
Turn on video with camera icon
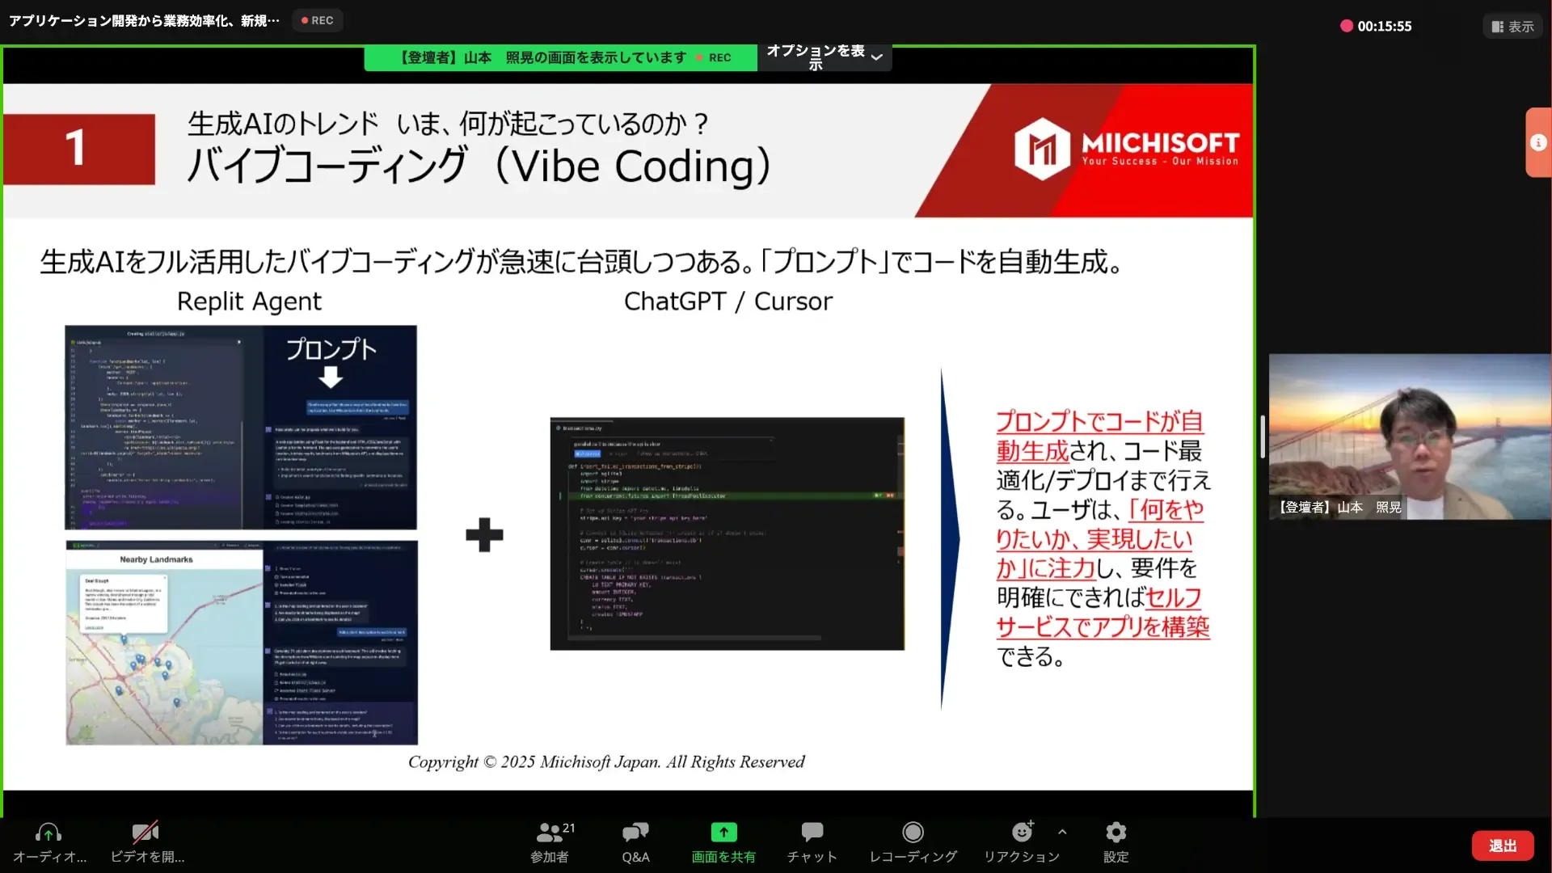[145, 832]
